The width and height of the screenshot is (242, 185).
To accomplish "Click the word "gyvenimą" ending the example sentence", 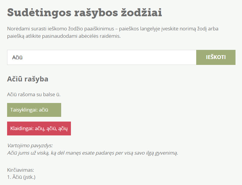I will [x=167, y=153].
